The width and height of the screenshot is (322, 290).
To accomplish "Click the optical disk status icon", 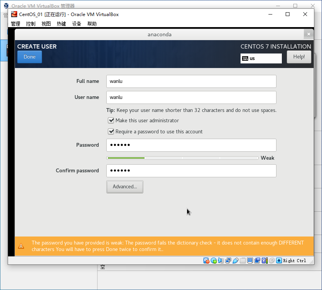I will click(x=214, y=261).
